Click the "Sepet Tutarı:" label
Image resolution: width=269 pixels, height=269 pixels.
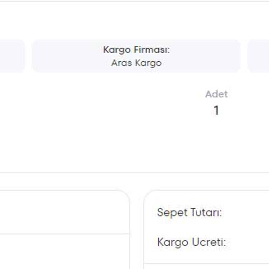tap(189, 212)
